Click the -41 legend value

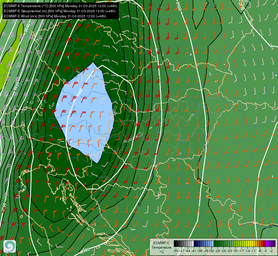193,251
